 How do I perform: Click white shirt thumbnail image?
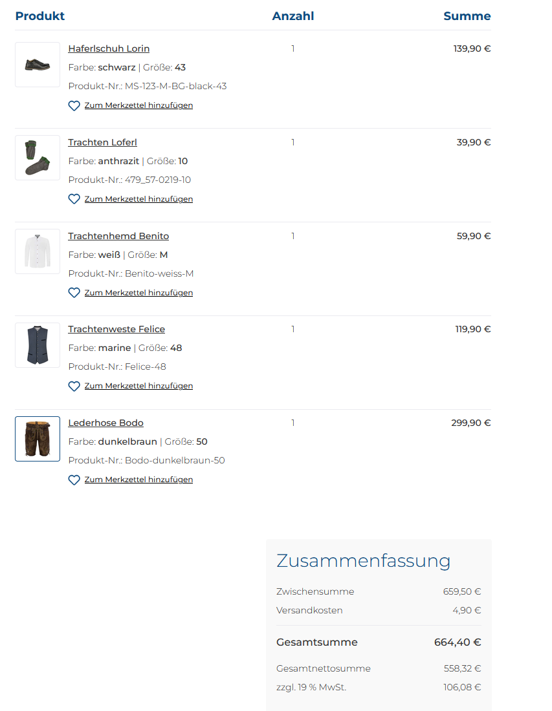[38, 251]
